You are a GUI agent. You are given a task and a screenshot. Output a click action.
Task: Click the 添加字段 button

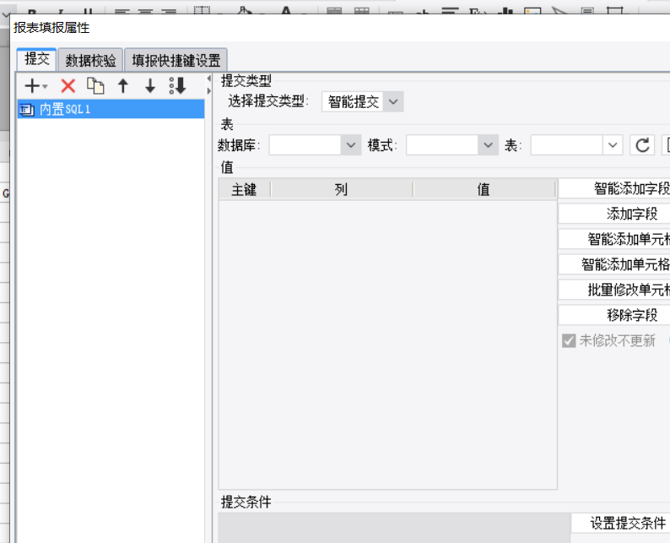[x=614, y=214]
